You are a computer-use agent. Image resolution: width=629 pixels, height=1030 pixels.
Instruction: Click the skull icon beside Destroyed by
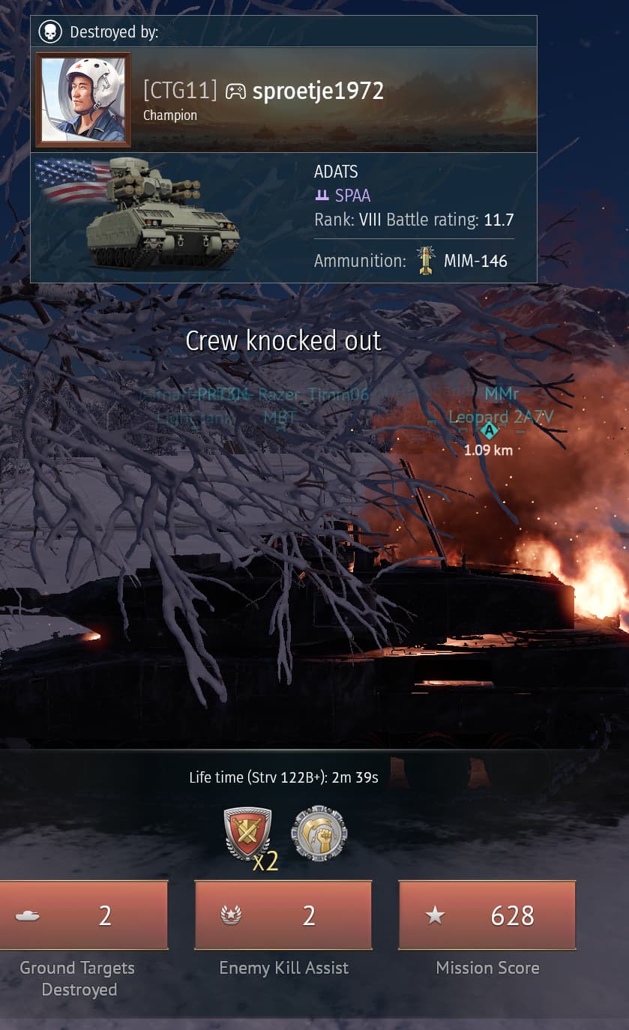point(49,32)
